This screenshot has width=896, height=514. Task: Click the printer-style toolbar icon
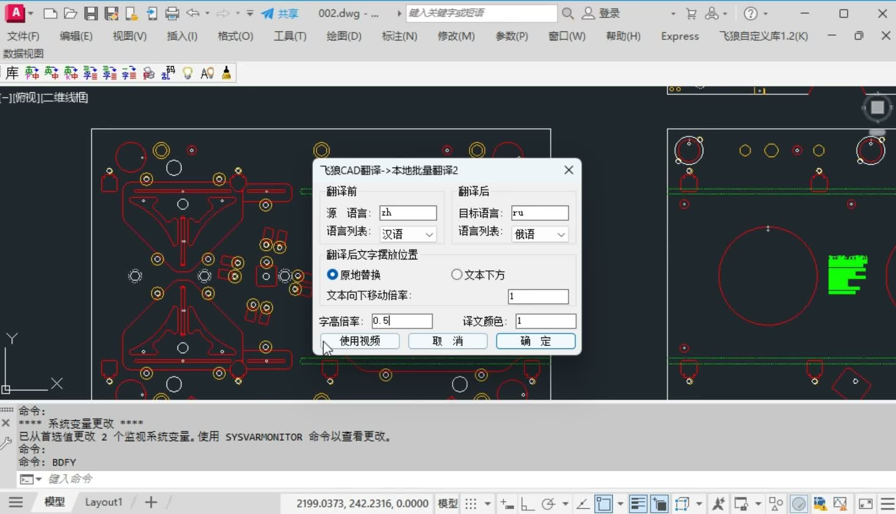[x=149, y=73]
